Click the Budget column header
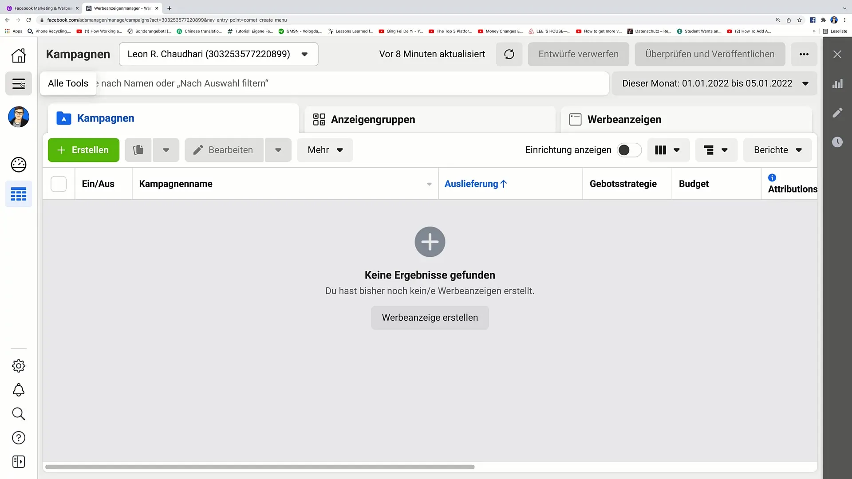This screenshot has height=479, width=852. tap(716, 184)
